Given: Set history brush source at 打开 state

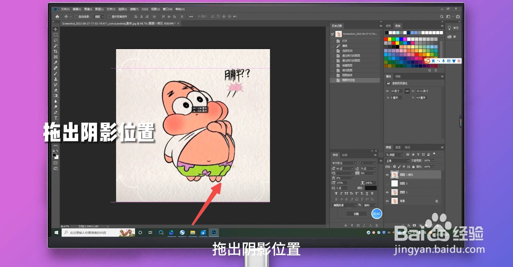Looking at the screenshot, I should point(332,41).
